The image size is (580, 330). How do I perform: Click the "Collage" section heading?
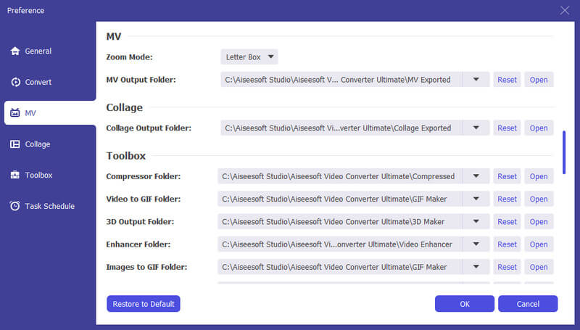pos(124,107)
